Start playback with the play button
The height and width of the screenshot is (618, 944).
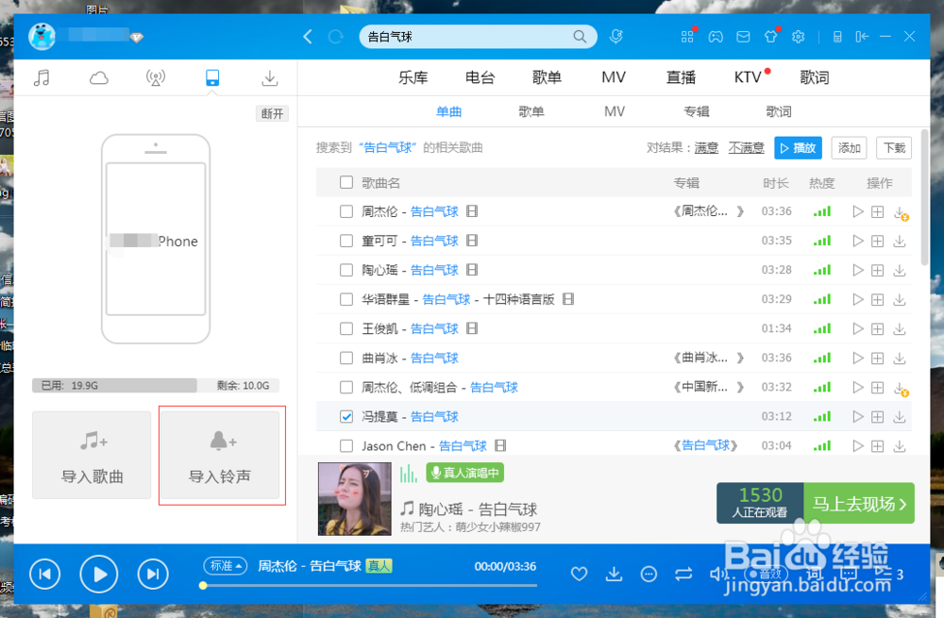99,574
